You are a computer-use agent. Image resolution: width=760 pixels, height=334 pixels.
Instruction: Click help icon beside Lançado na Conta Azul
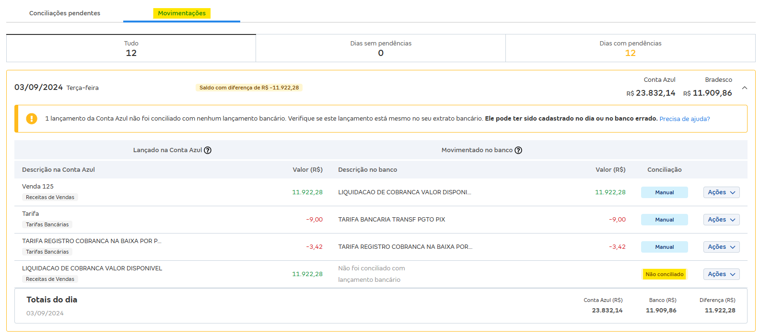(208, 150)
